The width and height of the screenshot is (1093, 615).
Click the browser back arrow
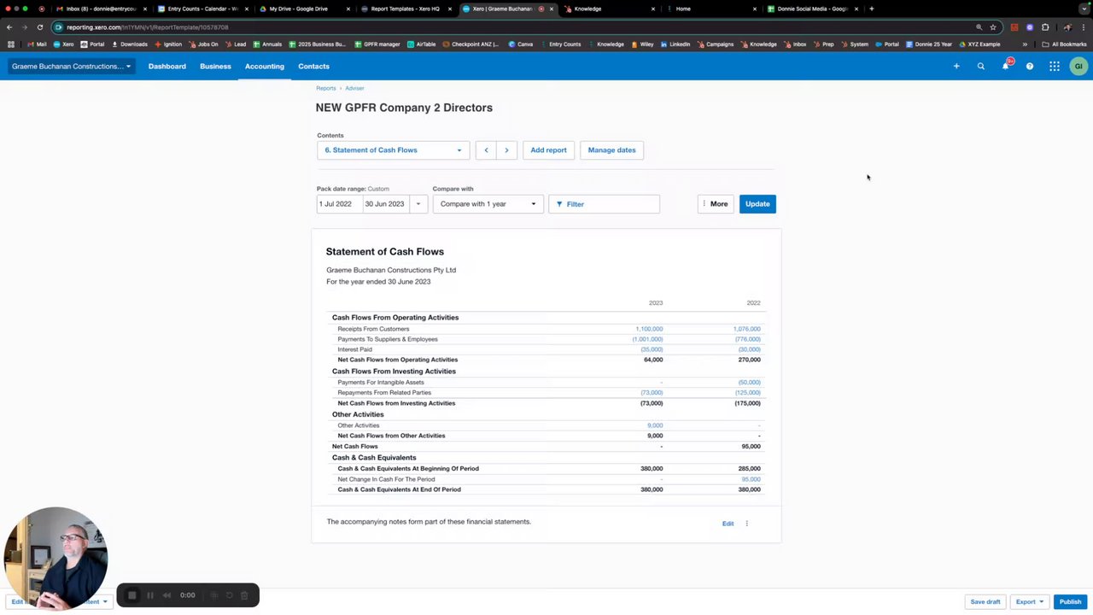coord(9,27)
